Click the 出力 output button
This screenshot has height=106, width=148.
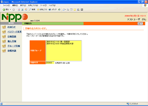pos(140,24)
